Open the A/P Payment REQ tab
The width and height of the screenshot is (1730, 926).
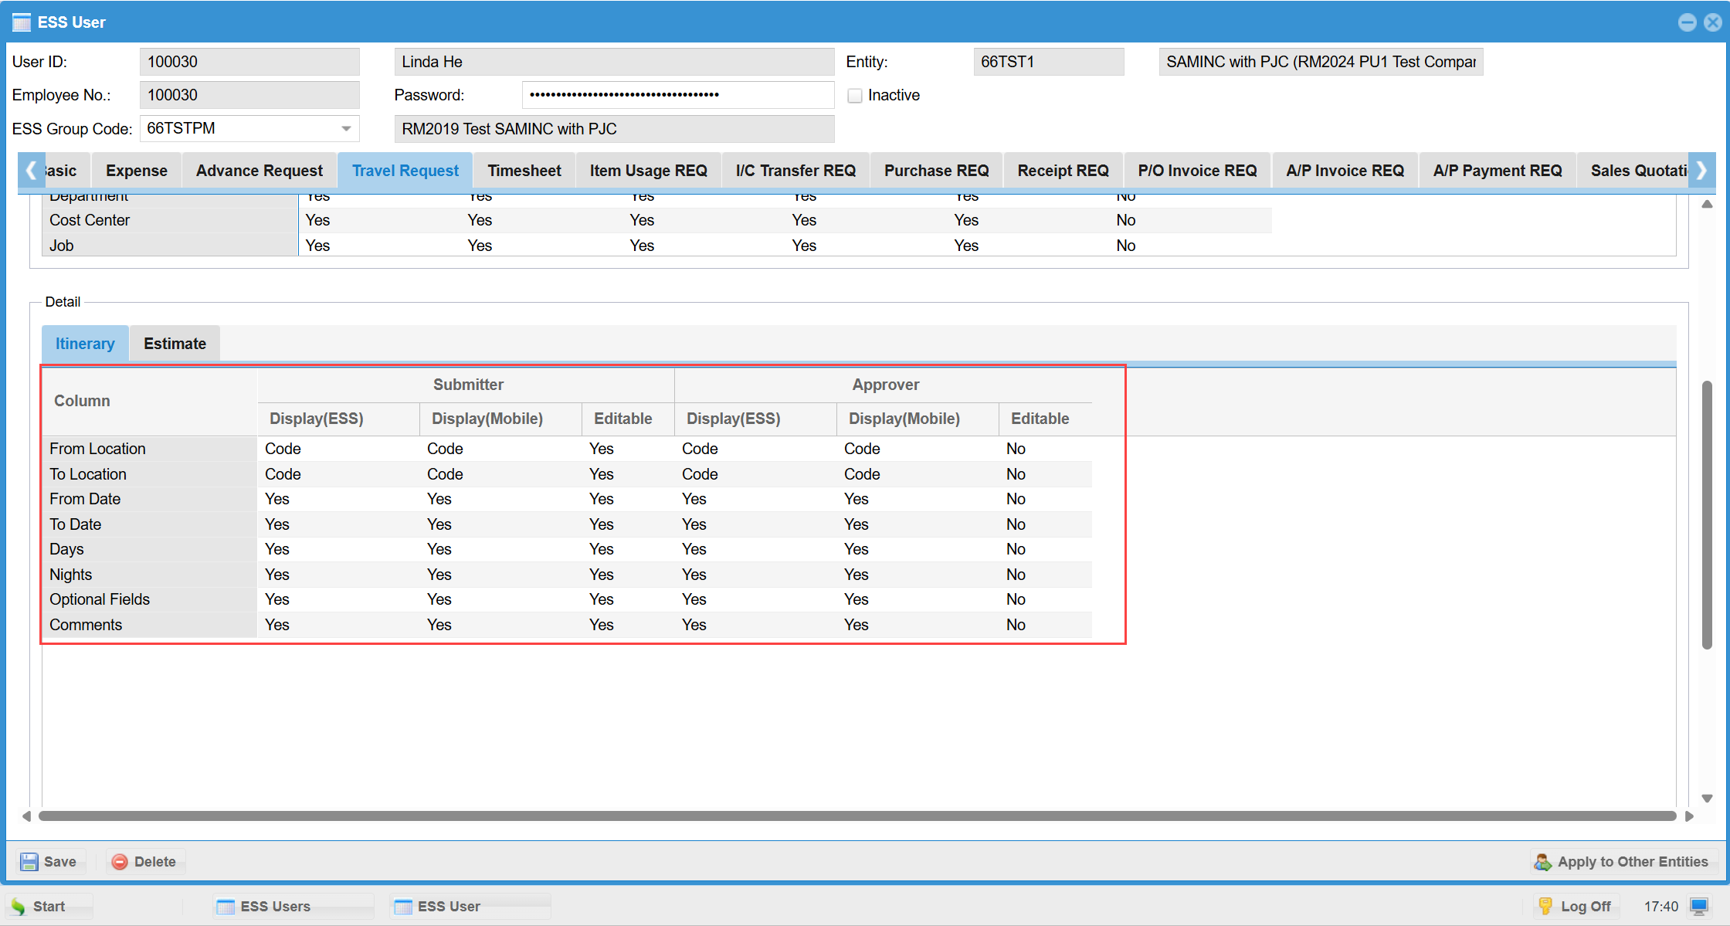coord(1498,171)
